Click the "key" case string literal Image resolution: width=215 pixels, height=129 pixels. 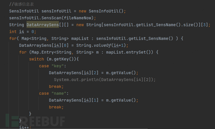point(58,66)
